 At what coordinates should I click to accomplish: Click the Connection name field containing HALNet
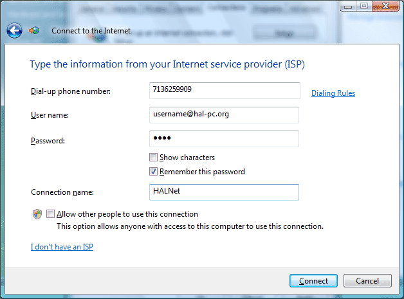click(x=223, y=192)
